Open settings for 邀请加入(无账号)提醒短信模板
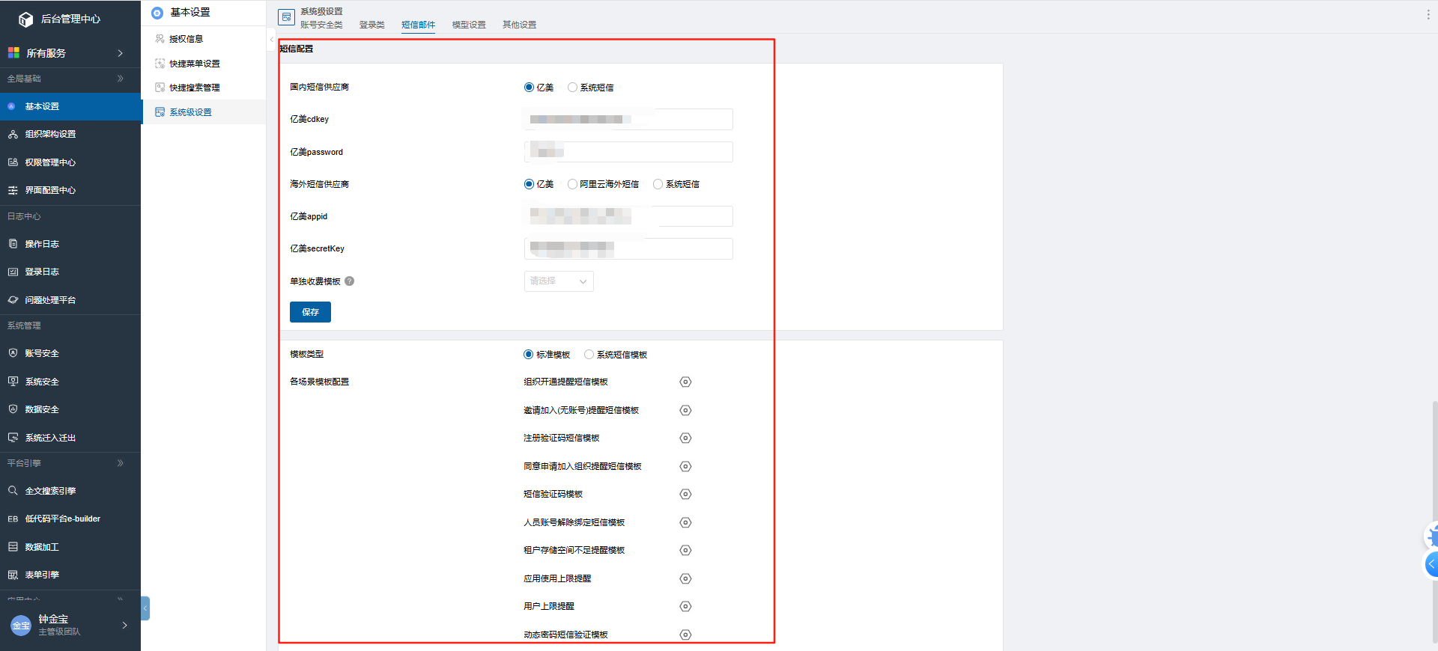Screen dimensions: 1438x651 point(685,410)
